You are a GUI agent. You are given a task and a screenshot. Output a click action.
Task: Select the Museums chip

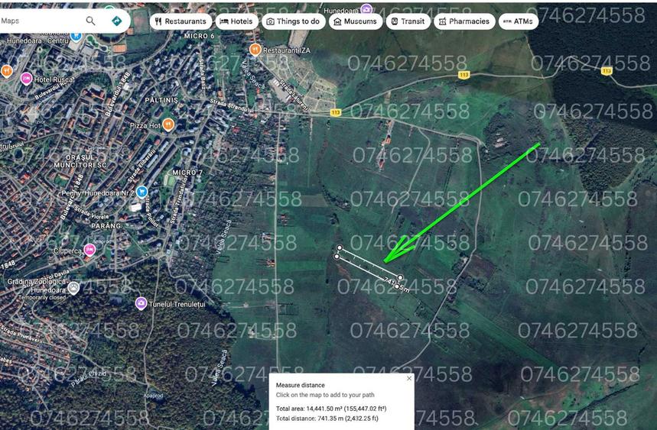pyautogui.click(x=356, y=21)
